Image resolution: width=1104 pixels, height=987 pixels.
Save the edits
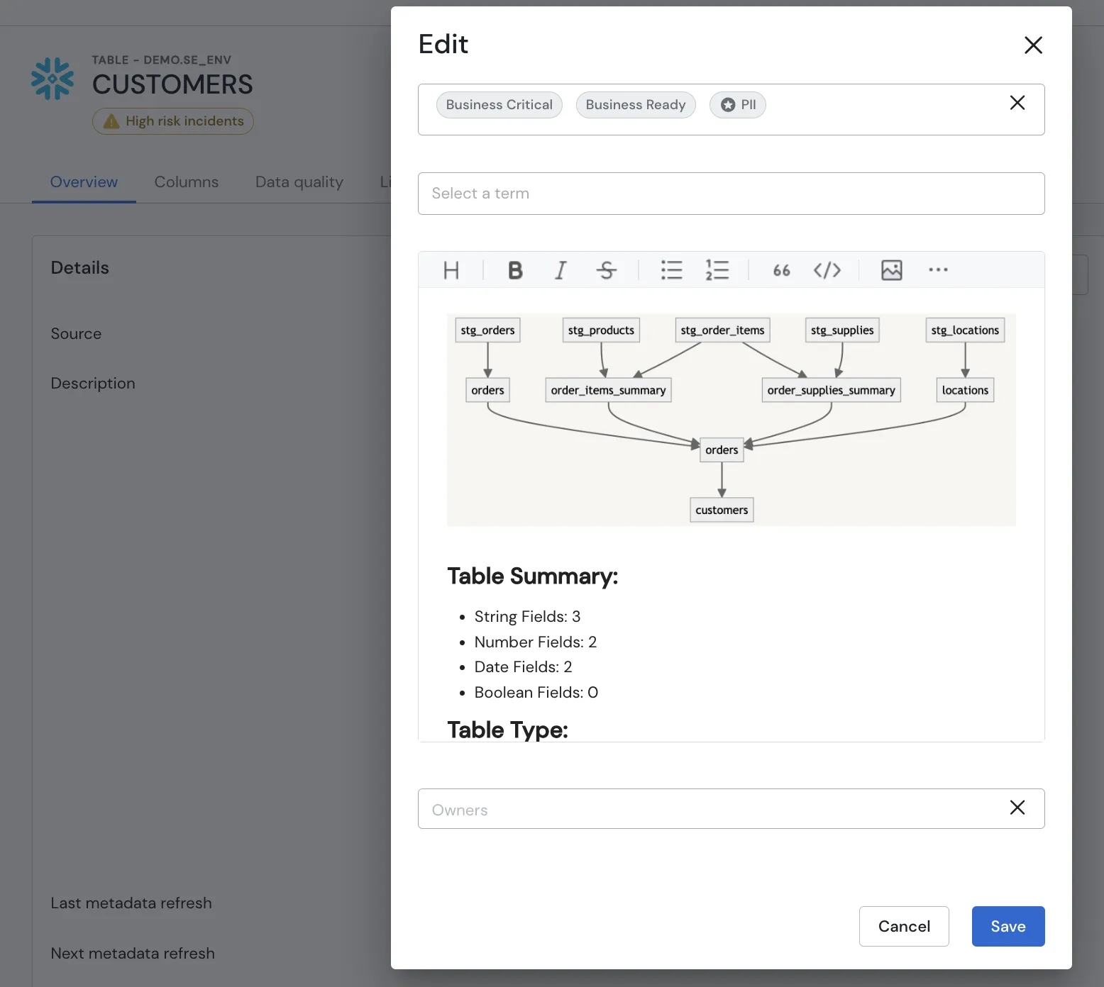1008,926
